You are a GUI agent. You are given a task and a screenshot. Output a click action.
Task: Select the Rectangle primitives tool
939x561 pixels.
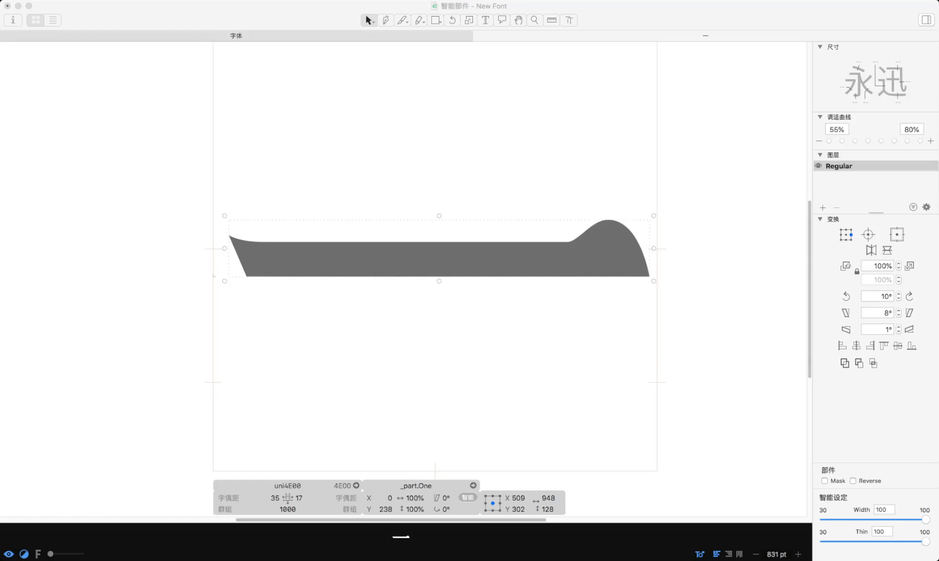point(435,20)
